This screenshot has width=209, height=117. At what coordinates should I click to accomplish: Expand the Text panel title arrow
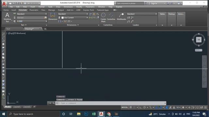(26, 25)
